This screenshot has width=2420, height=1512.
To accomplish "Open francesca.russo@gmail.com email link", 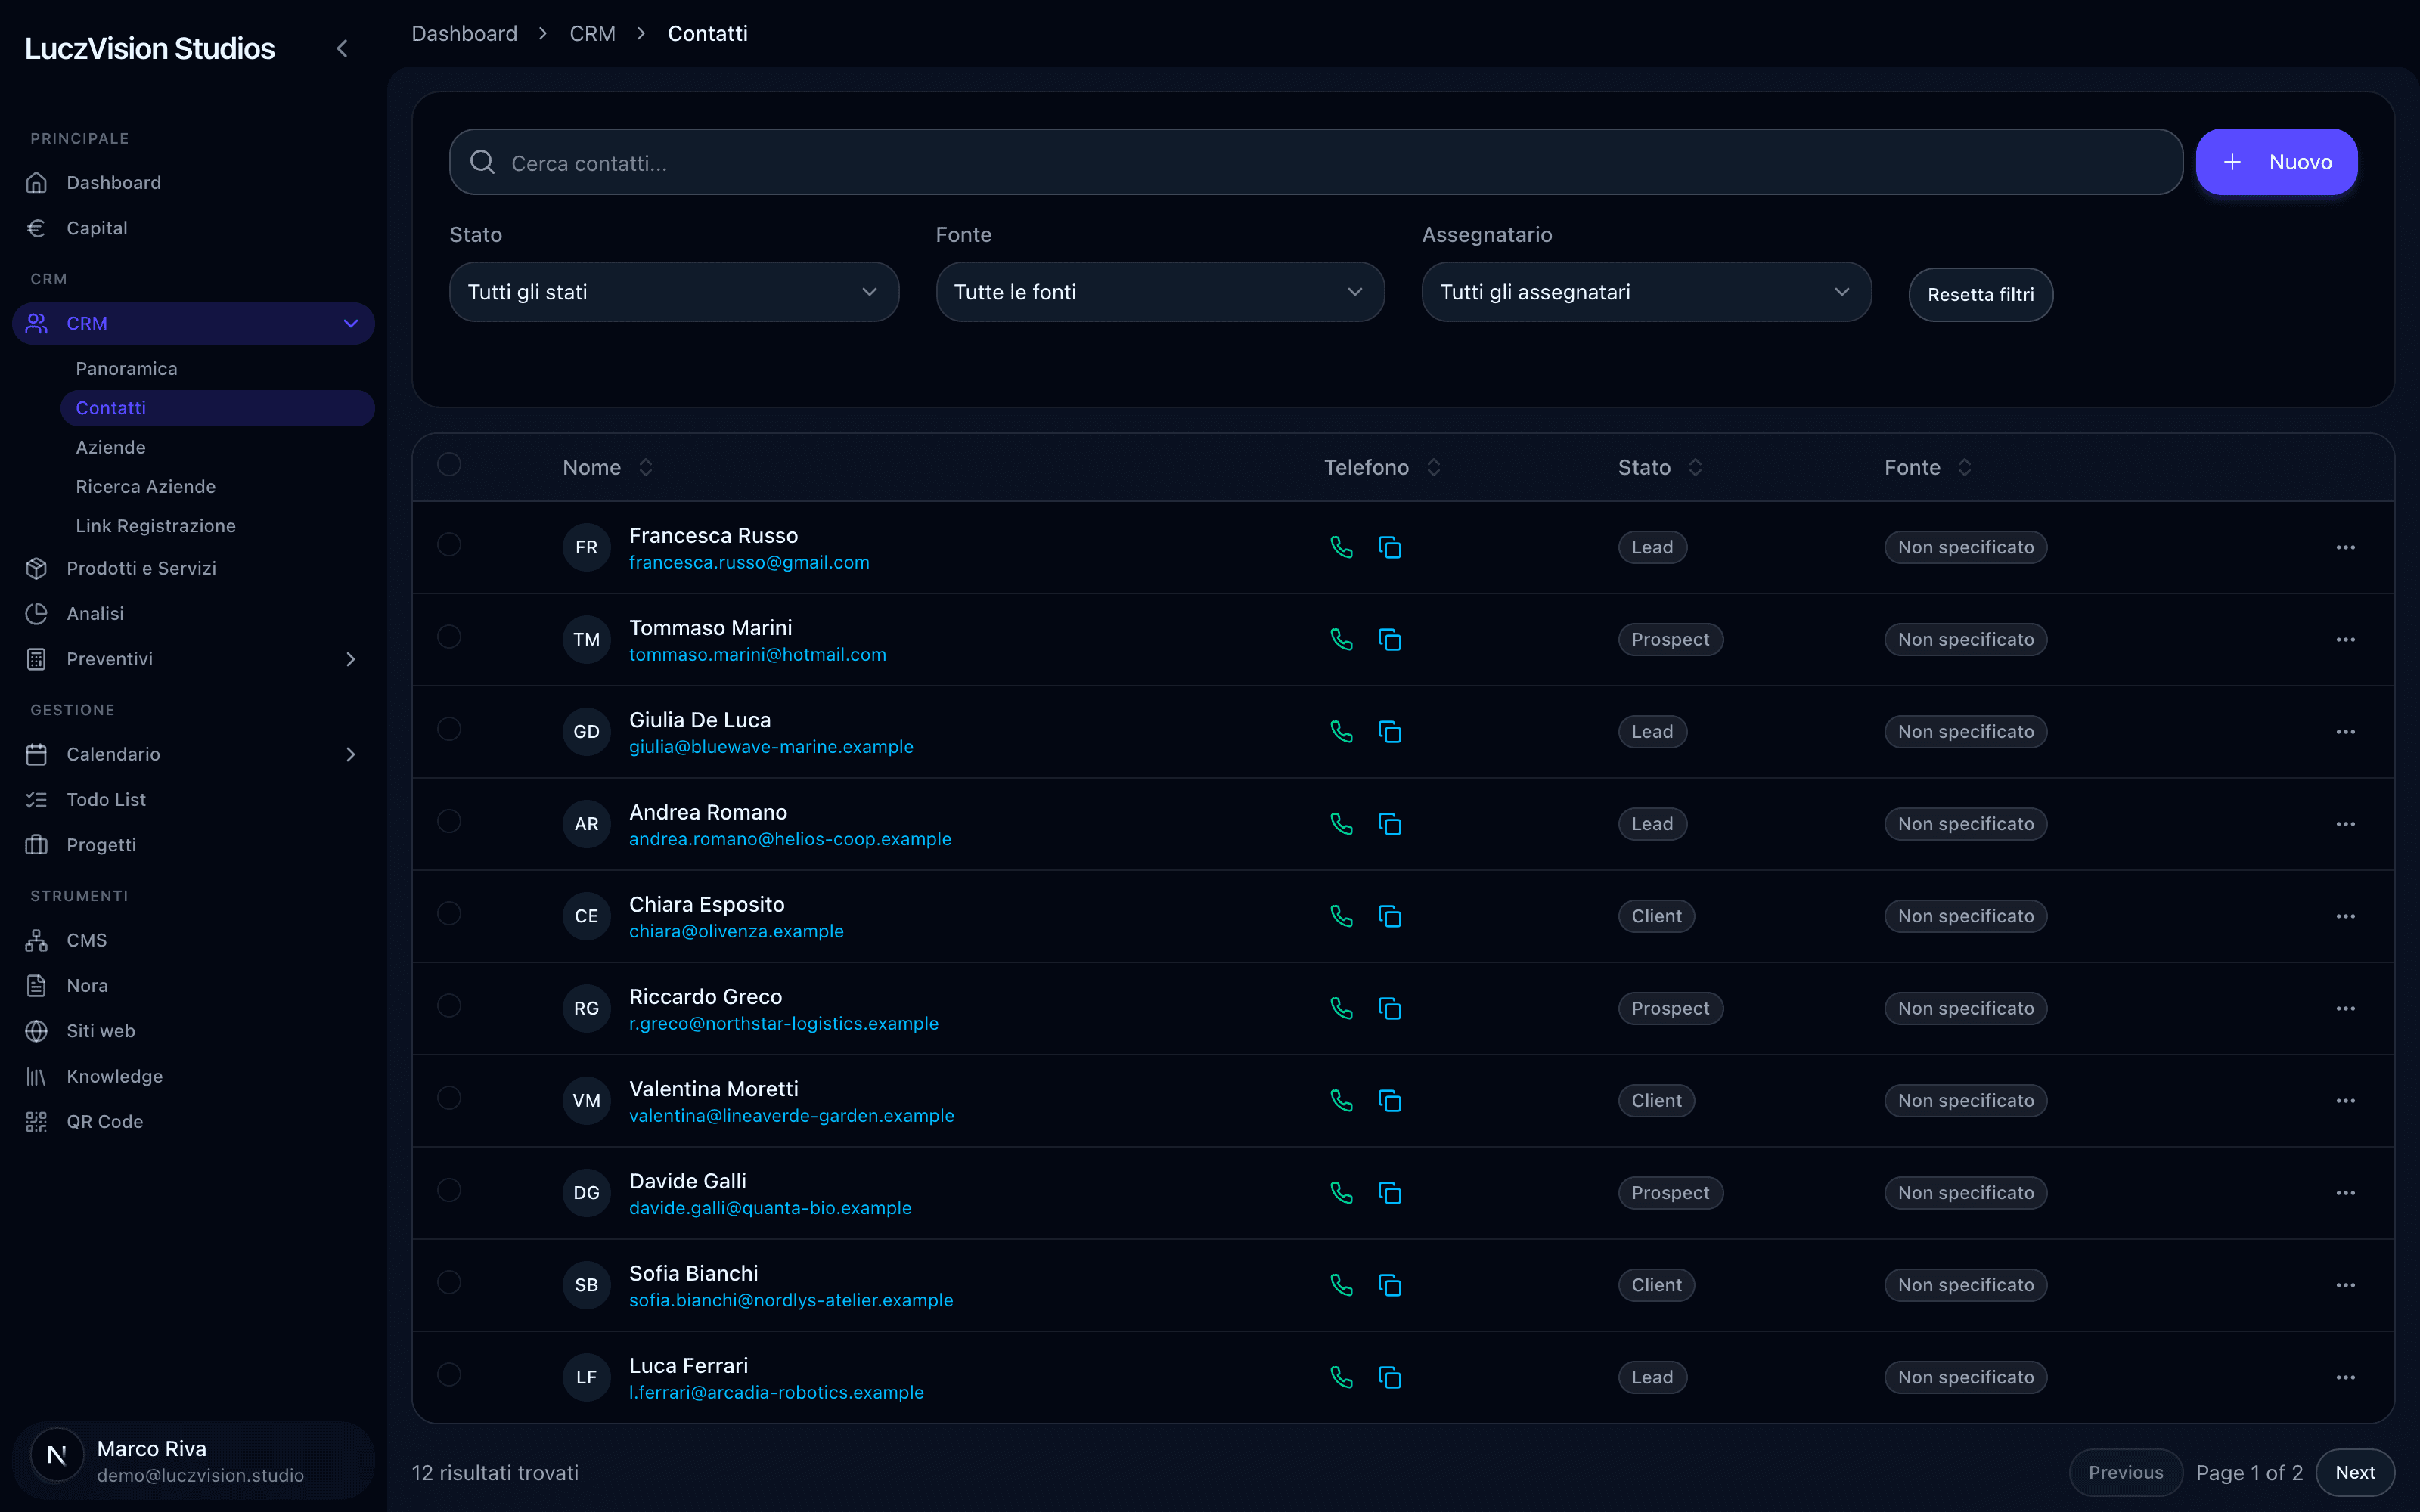I will click(x=749, y=563).
